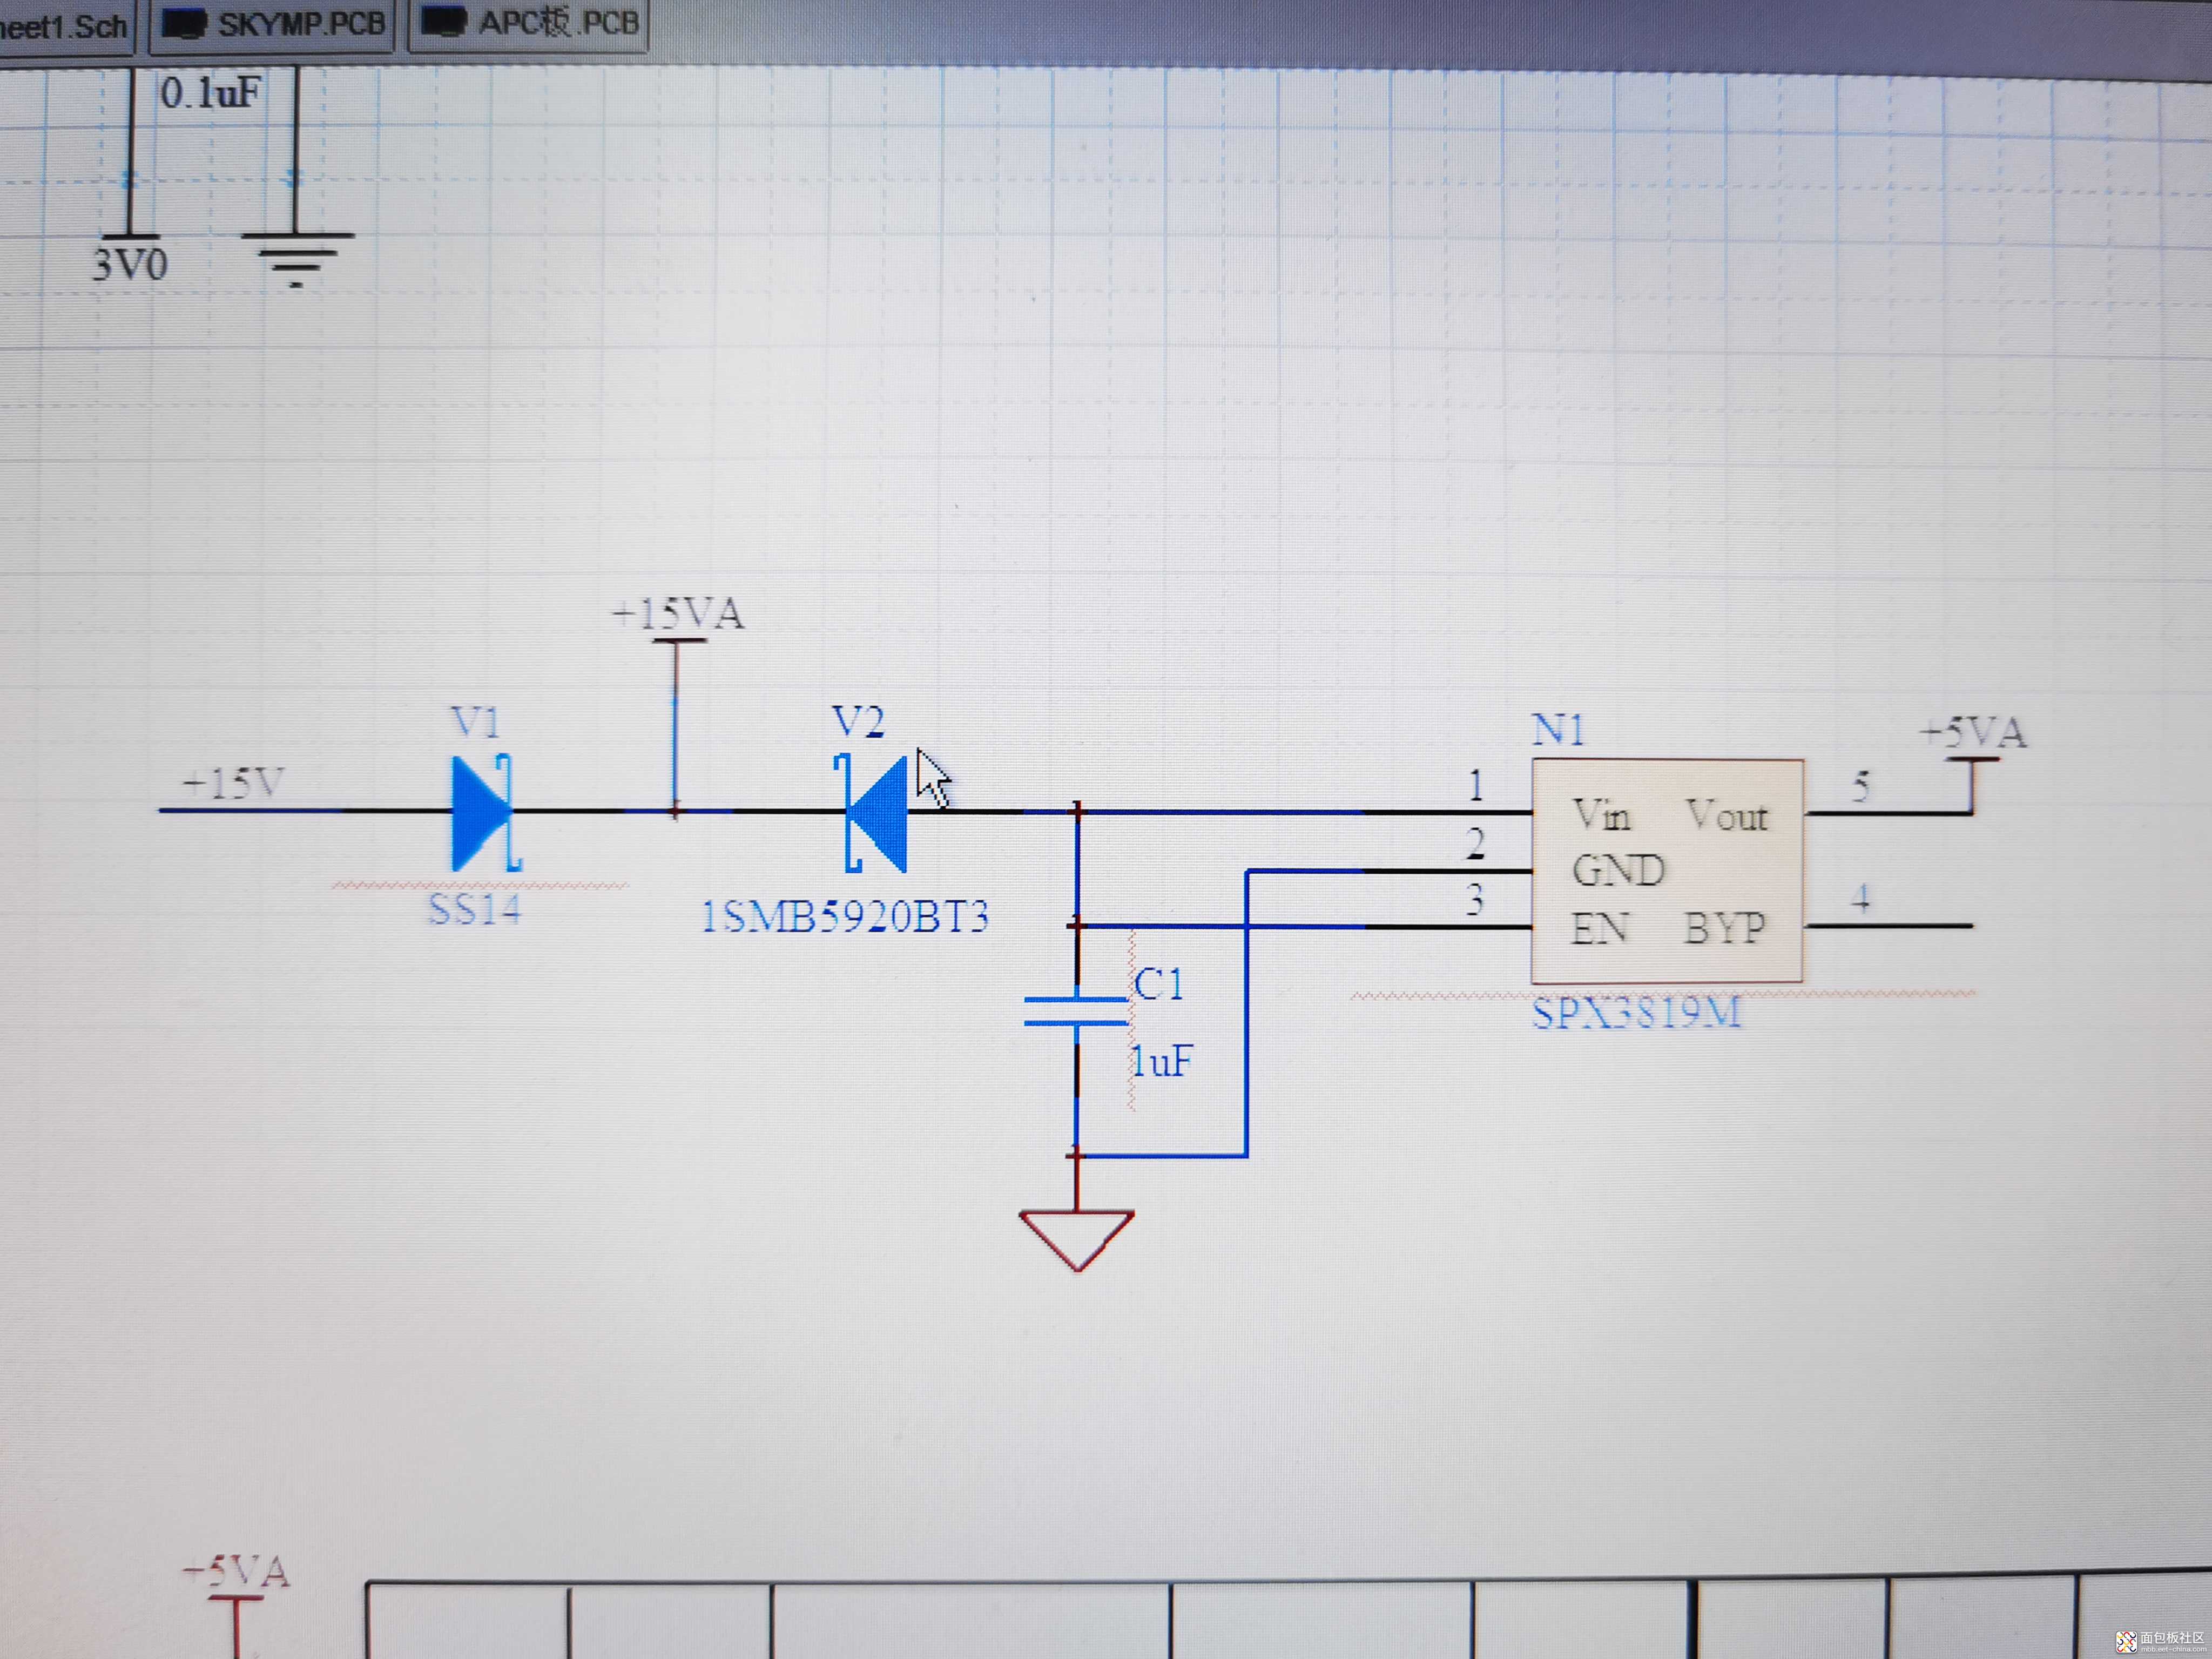Select the C1 designator label
The image size is (2212, 1659).
click(x=1158, y=984)
